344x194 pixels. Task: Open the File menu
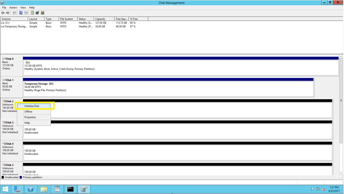pyautogui.click(x=4, y=7)
